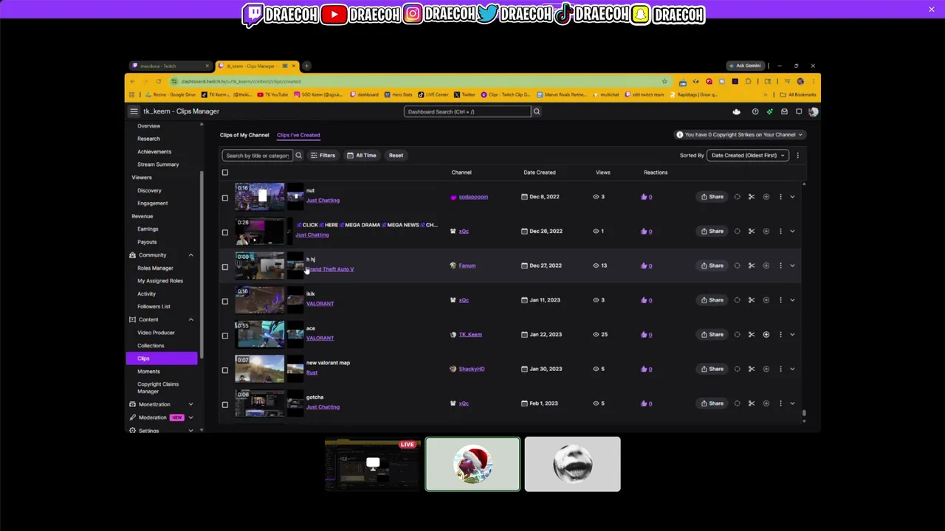
Task: Click the browser back arrow
Action: tap(133, 81)
